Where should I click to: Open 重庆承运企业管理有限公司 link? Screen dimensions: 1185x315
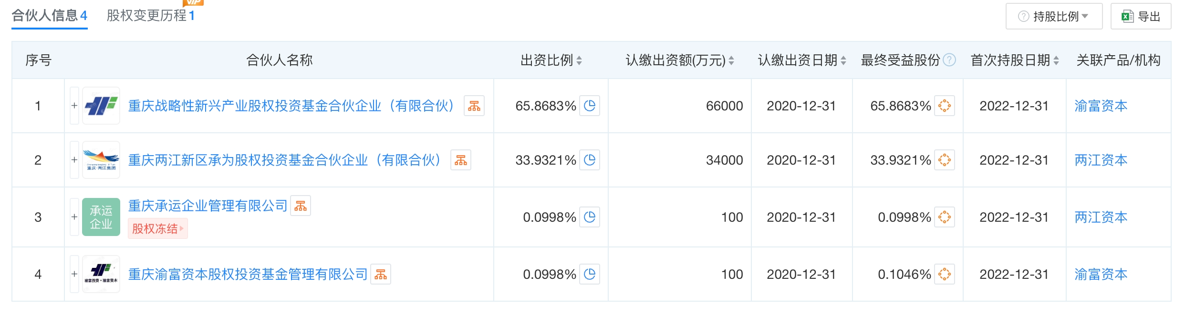coord(208,206)
